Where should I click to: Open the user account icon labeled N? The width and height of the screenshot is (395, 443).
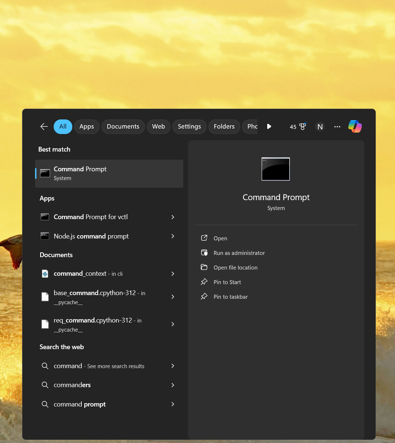pyautogui.click(x=320, y=126)
